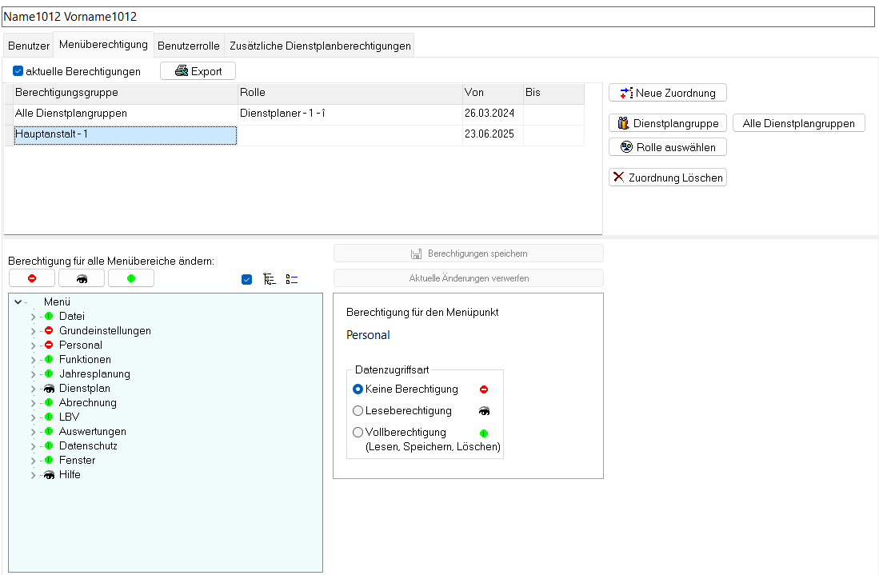Image resolution: width=879 pixels, height=575 pixels.
Task: Click the tree view icon above menu tree
Action: pyautogui.click(x=270, y=279)
